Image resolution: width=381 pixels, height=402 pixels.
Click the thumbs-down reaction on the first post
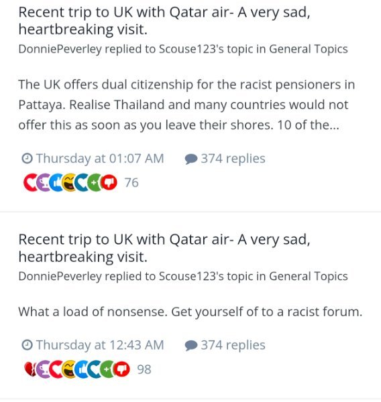pyautogui.click(x=109, y=182)
